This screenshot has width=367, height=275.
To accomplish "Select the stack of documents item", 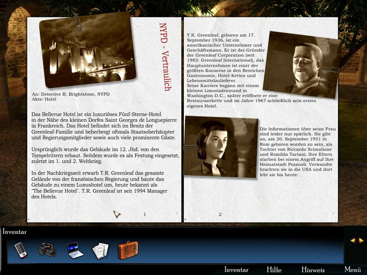I will coord(100,250).
